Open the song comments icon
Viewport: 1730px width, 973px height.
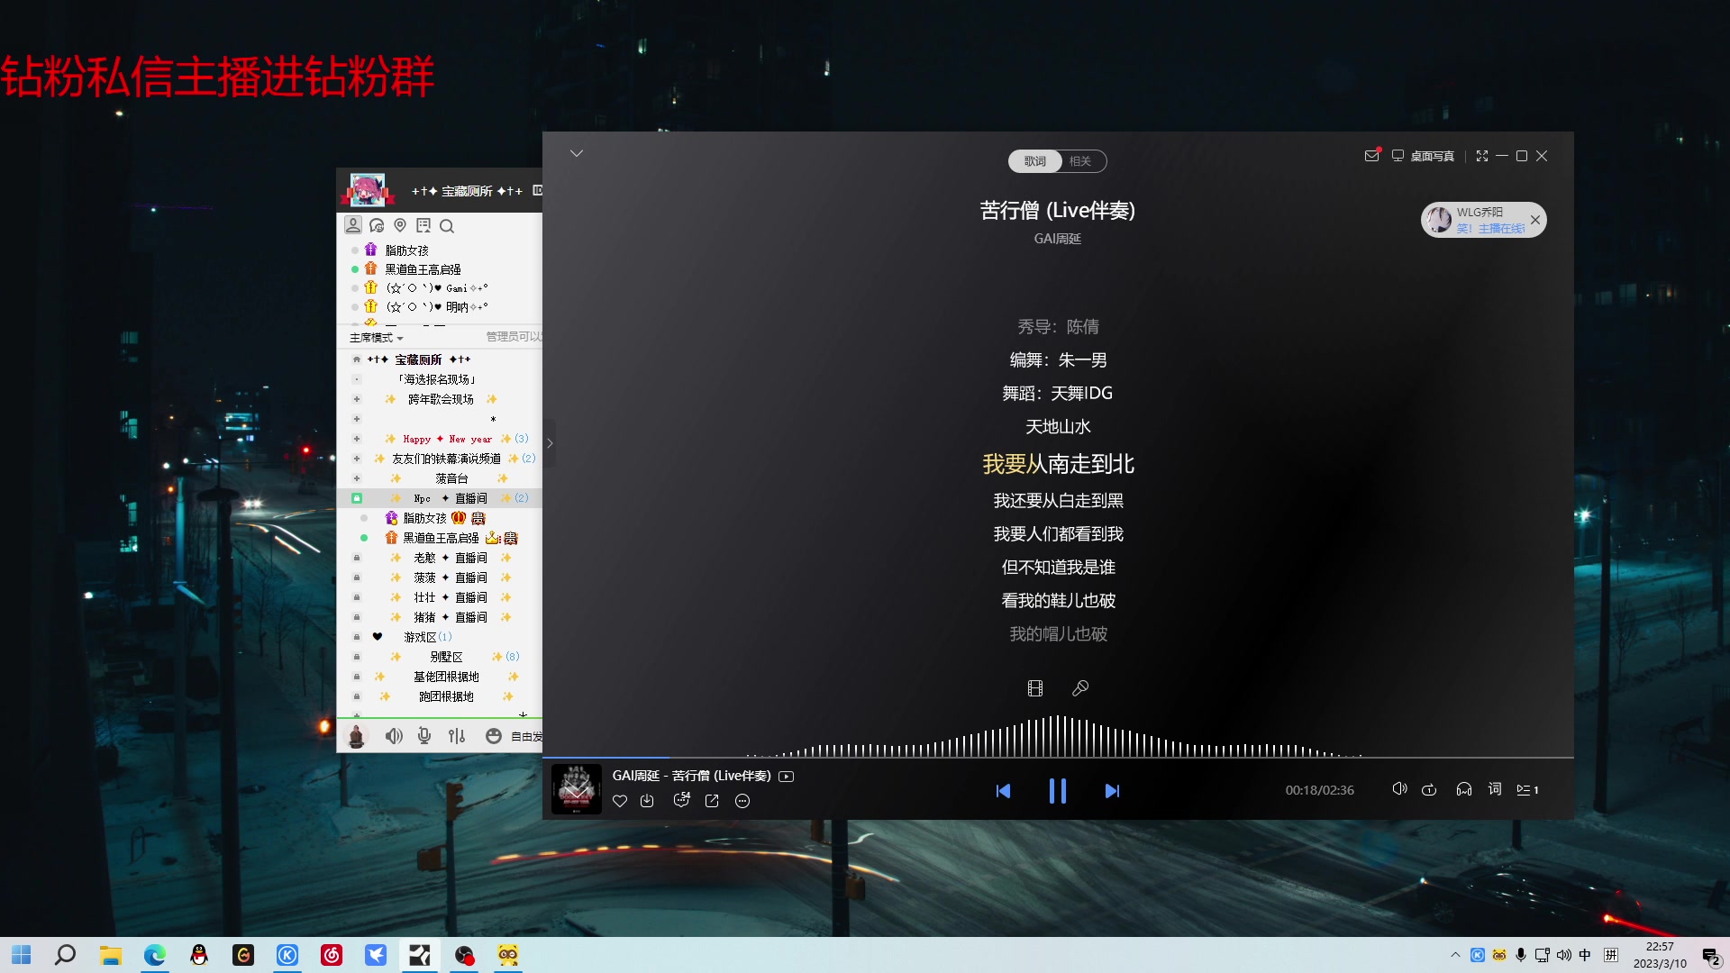click(x=681, y=800)
